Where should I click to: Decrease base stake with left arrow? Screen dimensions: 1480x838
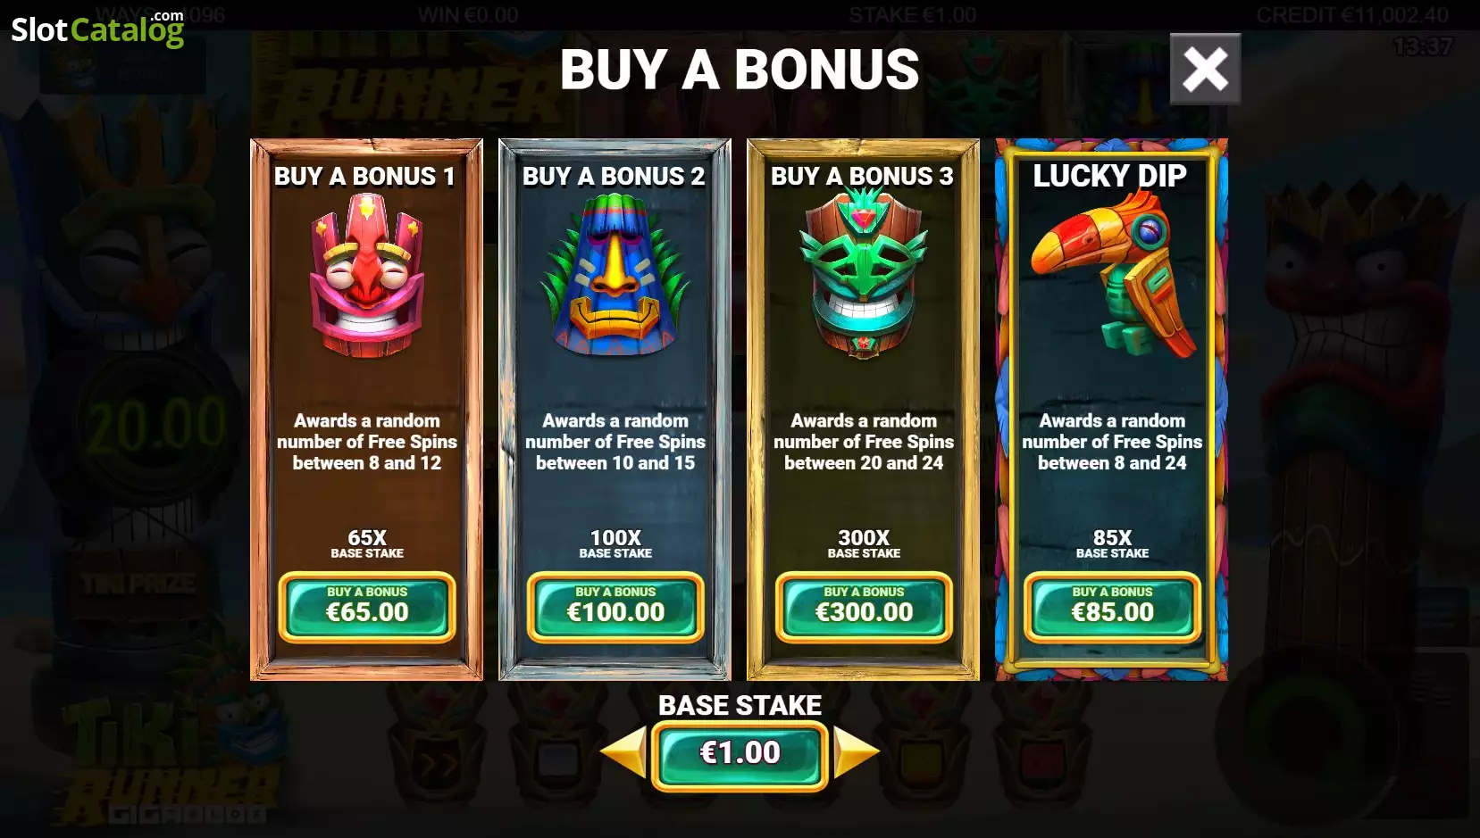[623, 751]
